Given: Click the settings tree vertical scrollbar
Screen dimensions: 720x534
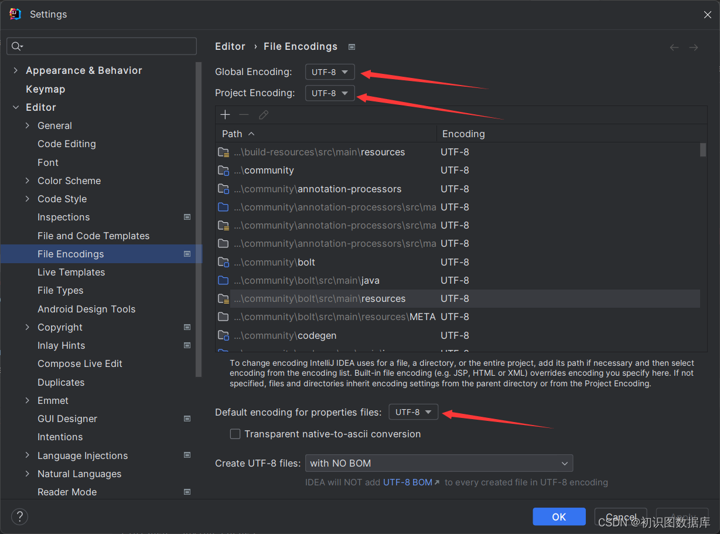Looking at the screenshot, I should [x=199, y=220].
